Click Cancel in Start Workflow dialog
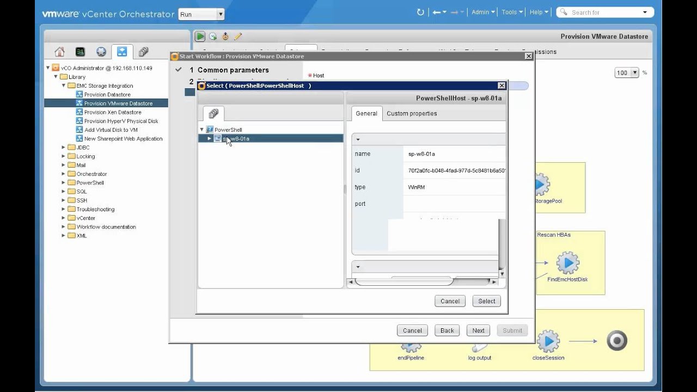 412,330
